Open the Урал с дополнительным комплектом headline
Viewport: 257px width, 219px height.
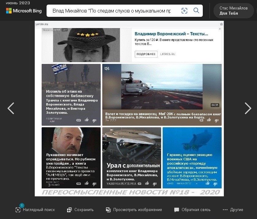coord(133,172)
